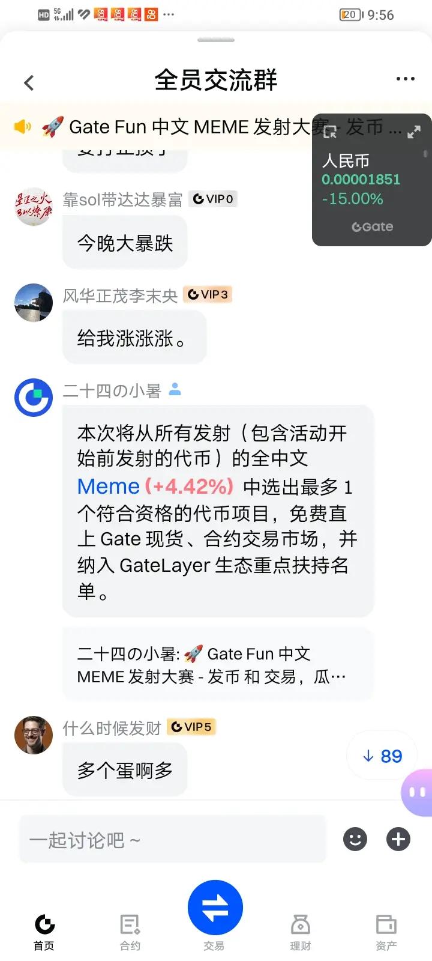
Task: Open the 理财 finance tab
Action: pyautogui.click(x=300, y=932)
